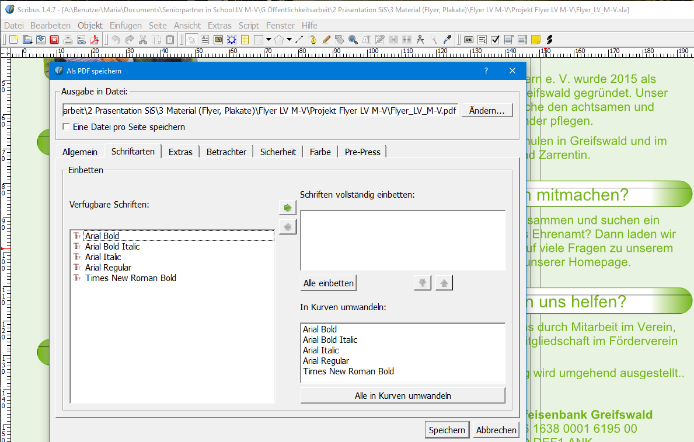Click the PDF checkbox tool in toolbar

[495, 40]
